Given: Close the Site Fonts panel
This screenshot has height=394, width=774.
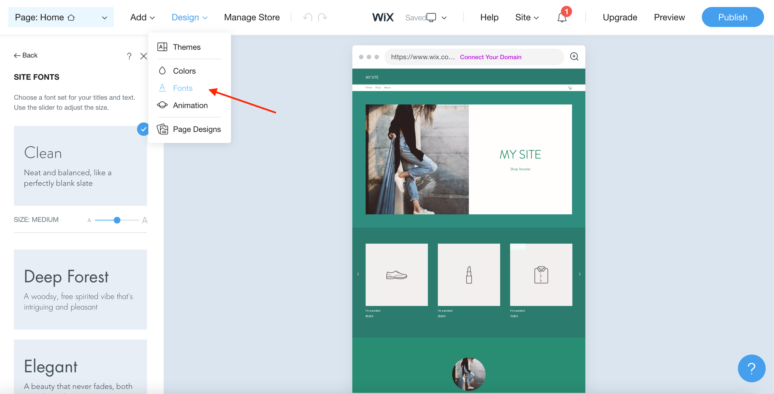Looking at the screenshot, I should pos(144,56).
